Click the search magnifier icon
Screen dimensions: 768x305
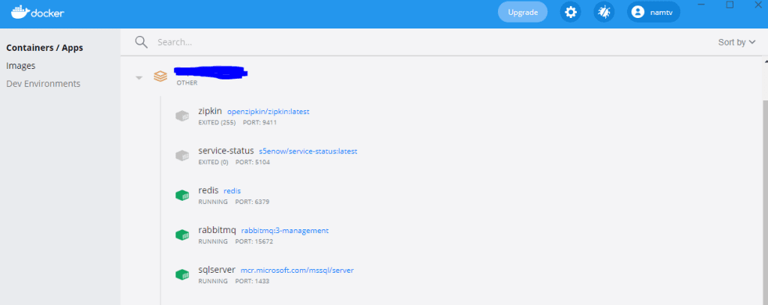coord(142,42)
